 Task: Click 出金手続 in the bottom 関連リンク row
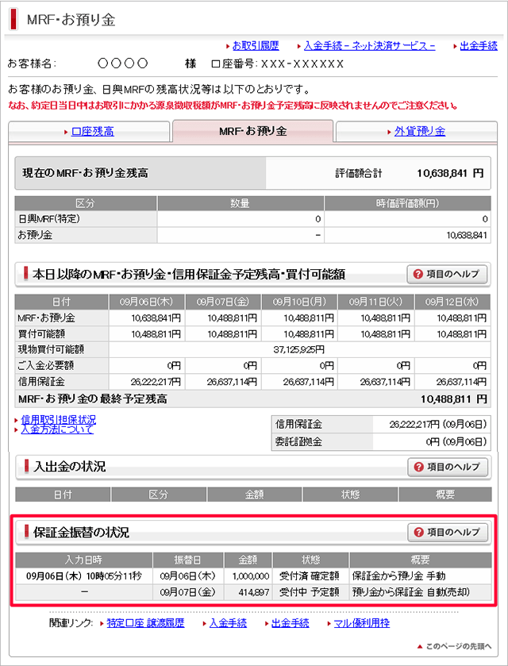291,623
